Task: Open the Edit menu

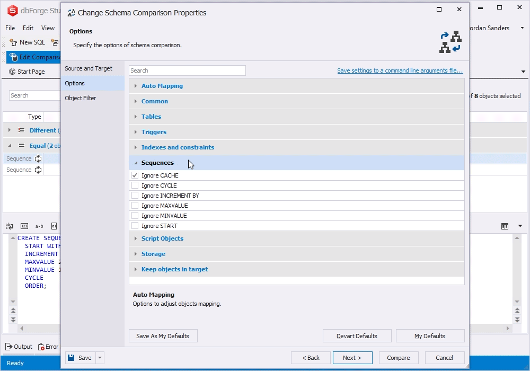Action: (x=28, y=28)
